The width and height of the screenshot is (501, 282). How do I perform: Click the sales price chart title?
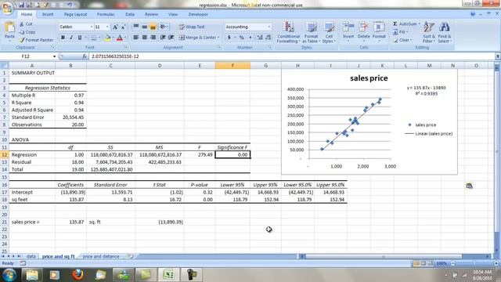click(369, 78)
